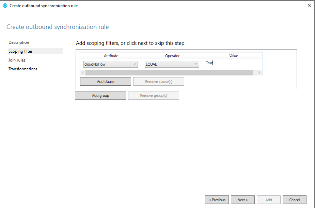Viewport: 315px width, 208px height.
Task: Click the Attribute column header
Action: [x=111, y=56]
